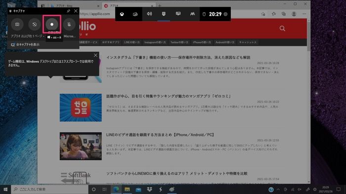Click the Xbox logo on the Game Bar

(122, 14)
